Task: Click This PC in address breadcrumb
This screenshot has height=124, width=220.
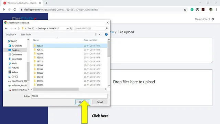Action: [31, 28]
